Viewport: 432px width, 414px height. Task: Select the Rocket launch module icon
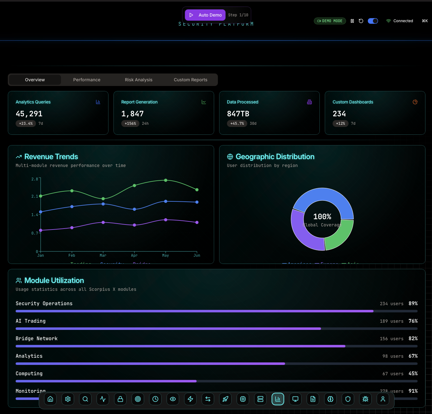(x=225, y=399)
